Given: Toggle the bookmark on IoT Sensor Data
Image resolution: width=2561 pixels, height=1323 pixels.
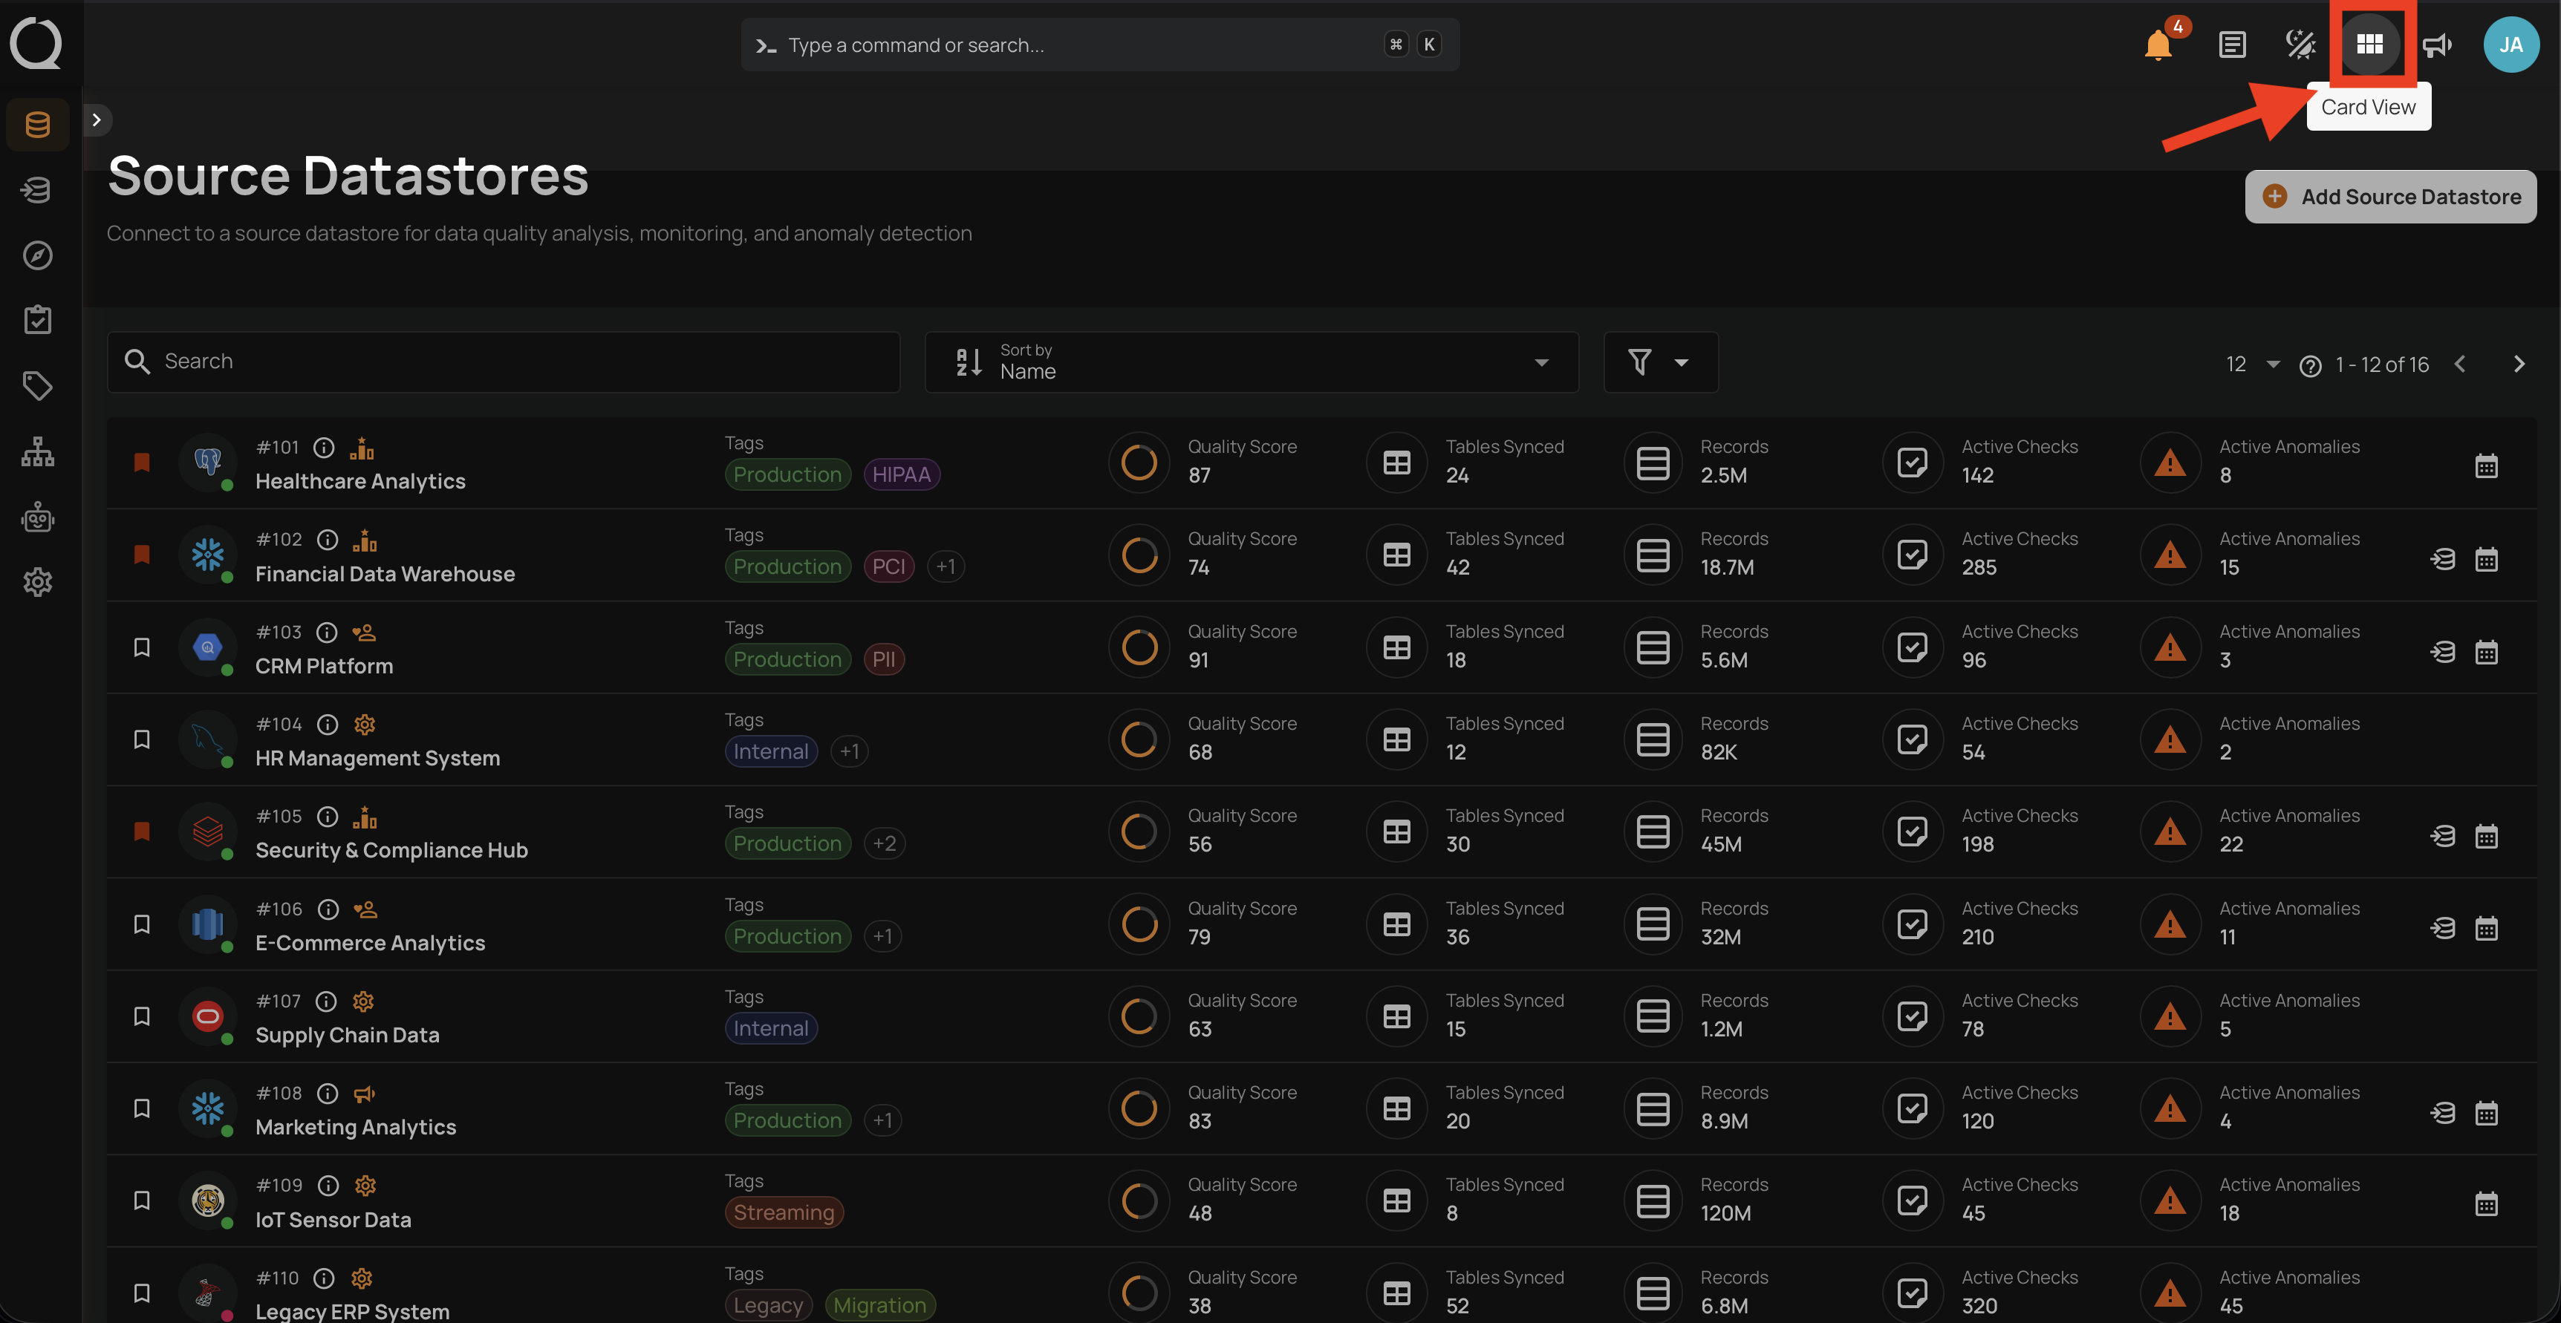Looking at the screenshot, I should (142, 1200).
